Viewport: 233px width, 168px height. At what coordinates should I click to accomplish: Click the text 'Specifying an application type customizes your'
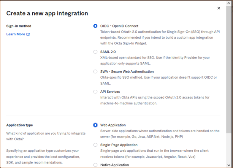43,151
